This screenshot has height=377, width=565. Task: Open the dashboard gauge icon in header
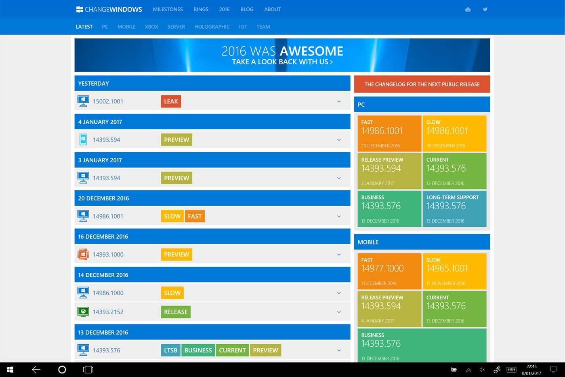[468, 9]
